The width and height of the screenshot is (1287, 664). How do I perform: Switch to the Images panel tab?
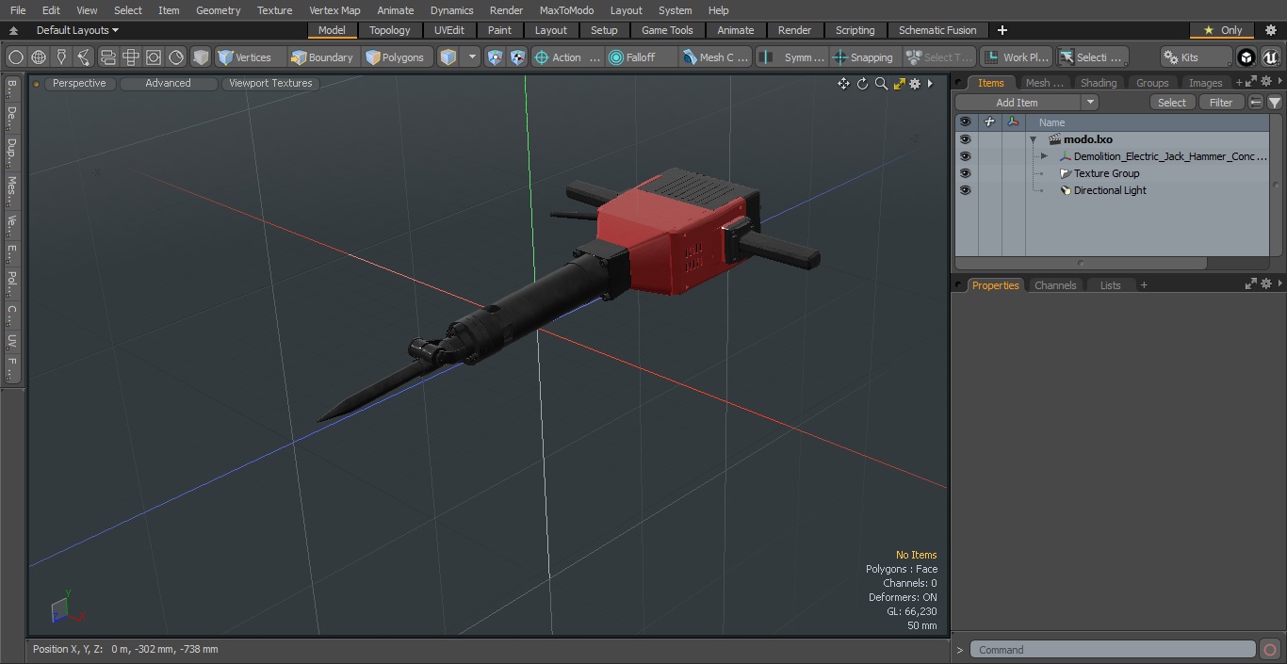tap(1205, 83)
